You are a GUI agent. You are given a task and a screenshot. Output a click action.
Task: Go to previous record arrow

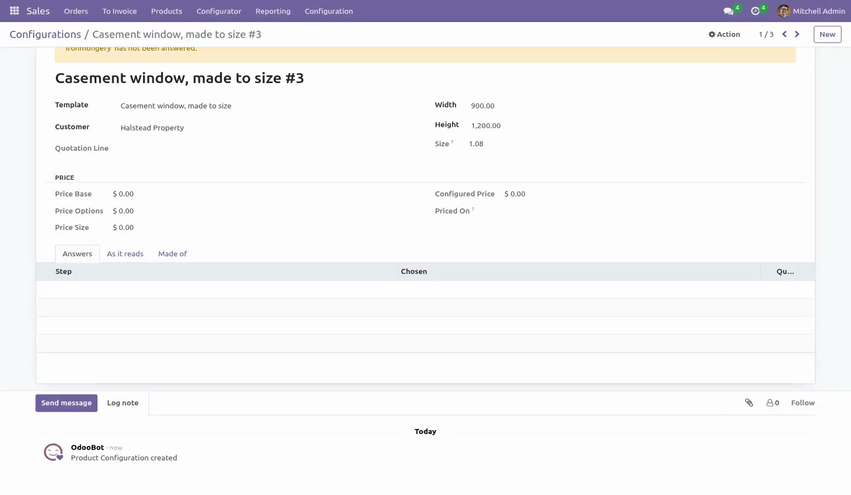784,34
